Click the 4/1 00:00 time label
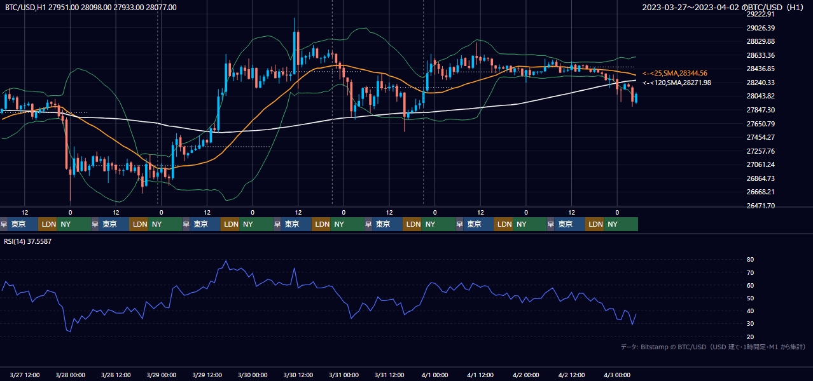 coord(435,375)
